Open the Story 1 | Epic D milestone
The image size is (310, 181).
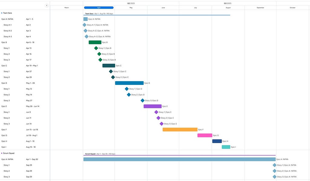[127, 89]
